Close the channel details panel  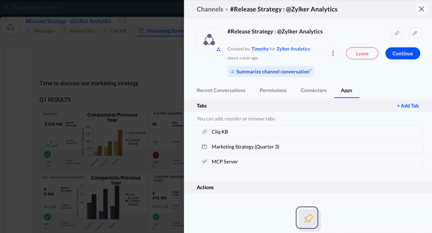422,9
